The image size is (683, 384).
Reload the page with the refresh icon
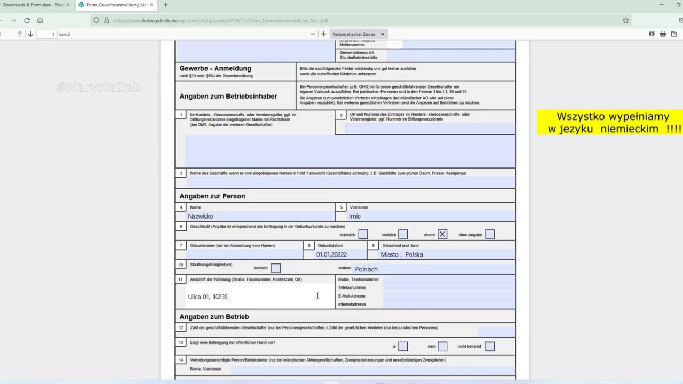[27, 20]
